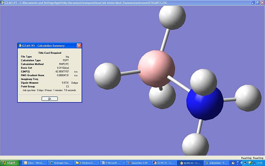Click the pink boron atom

(156, 66)
